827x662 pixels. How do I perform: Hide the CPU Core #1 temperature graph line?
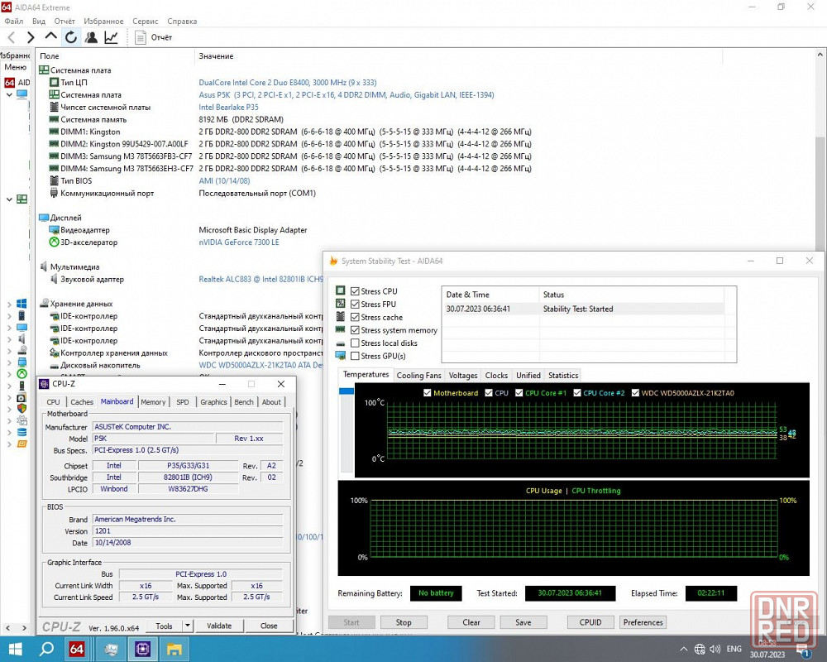pyautogui.click(x=519, y=393)
